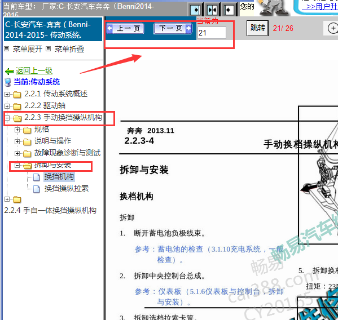This screenshot has height=320, width=338.
Task: Click 菜单折叠 to collapse all menus
Action: tap(69, 49)
